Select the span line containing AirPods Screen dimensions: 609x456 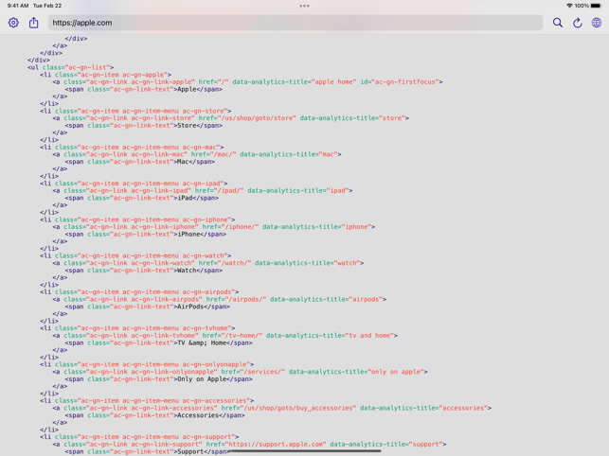tap(148, 307)
